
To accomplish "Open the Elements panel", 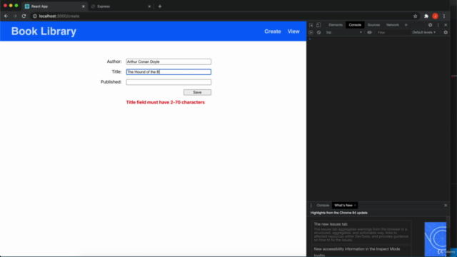I will point(336,25).
